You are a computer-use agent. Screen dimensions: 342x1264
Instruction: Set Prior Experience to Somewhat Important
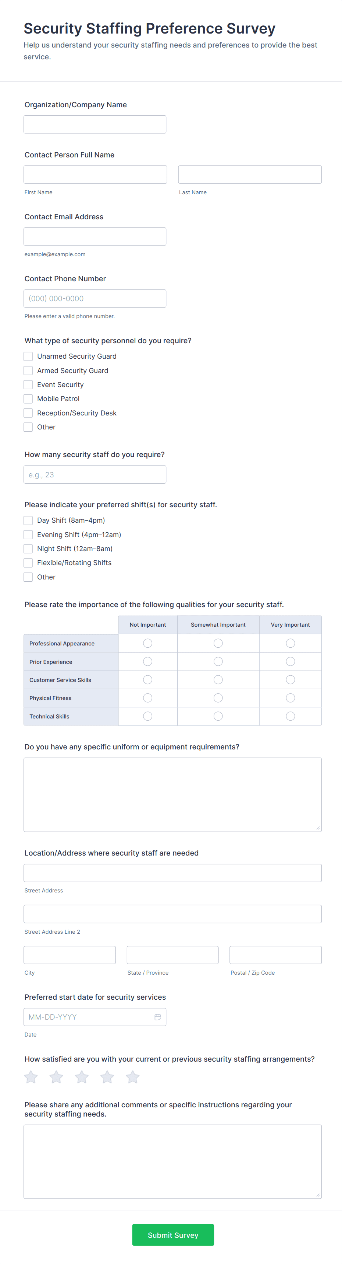click(218, 661)
